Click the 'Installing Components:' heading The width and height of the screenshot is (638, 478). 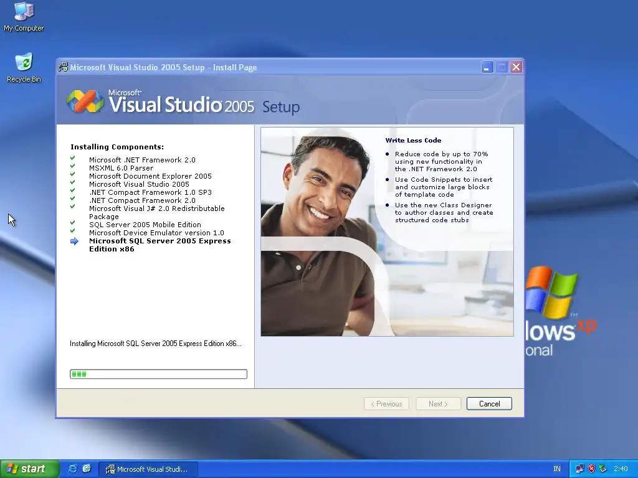coord(117,147)
